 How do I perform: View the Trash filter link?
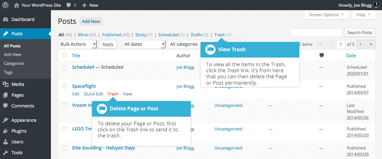[220, 35]
